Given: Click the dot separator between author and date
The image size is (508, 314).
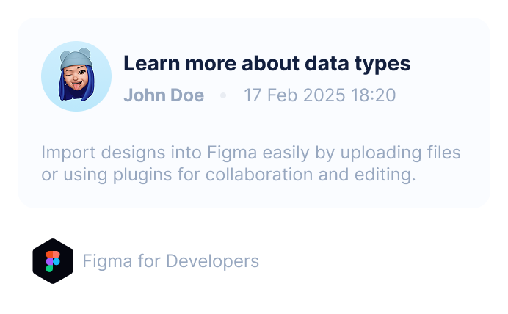Looking at the screenshot, I should [223, 95].
